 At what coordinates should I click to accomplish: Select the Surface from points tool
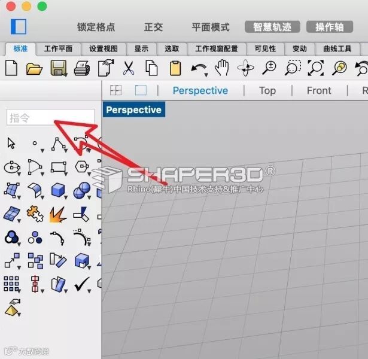(12, 190)
